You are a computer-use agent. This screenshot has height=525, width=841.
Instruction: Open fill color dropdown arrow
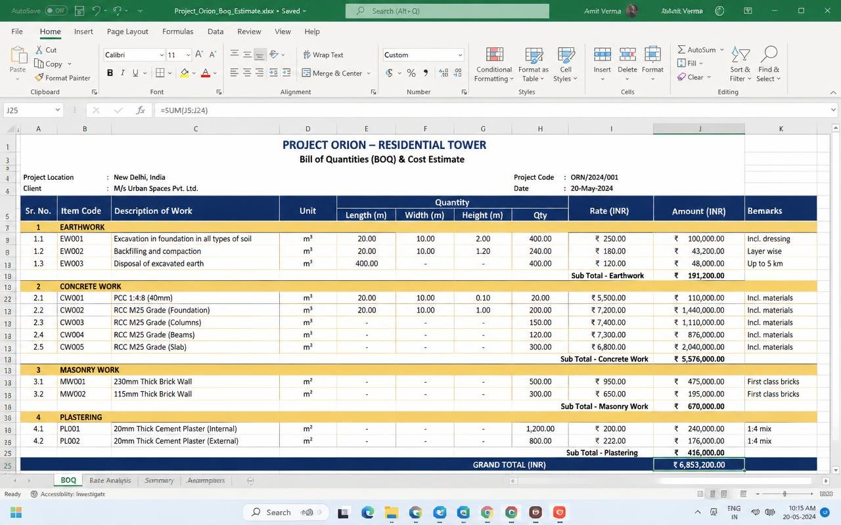tap(193, 73)
